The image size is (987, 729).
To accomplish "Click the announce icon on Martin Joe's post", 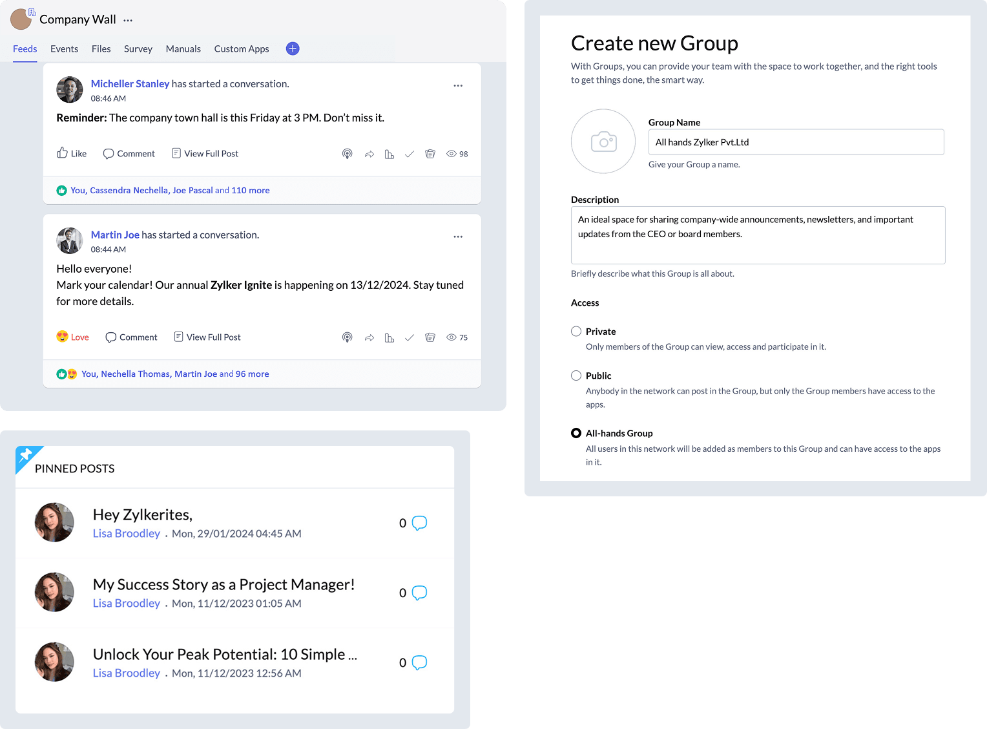I will [348, 337].
